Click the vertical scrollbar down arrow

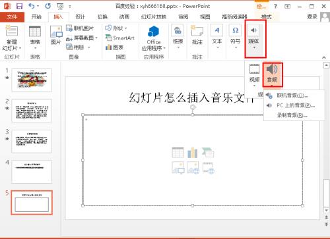click(326, 210)
